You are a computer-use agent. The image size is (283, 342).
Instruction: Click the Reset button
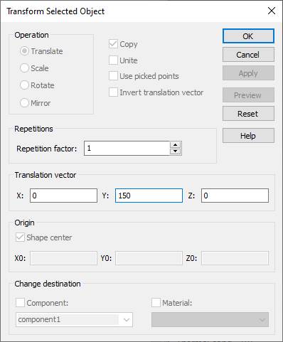coord(248,114)
